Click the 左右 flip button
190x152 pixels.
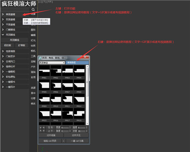[50, 128]
